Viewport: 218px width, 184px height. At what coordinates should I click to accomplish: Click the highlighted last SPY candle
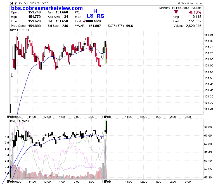pos(106,54)
